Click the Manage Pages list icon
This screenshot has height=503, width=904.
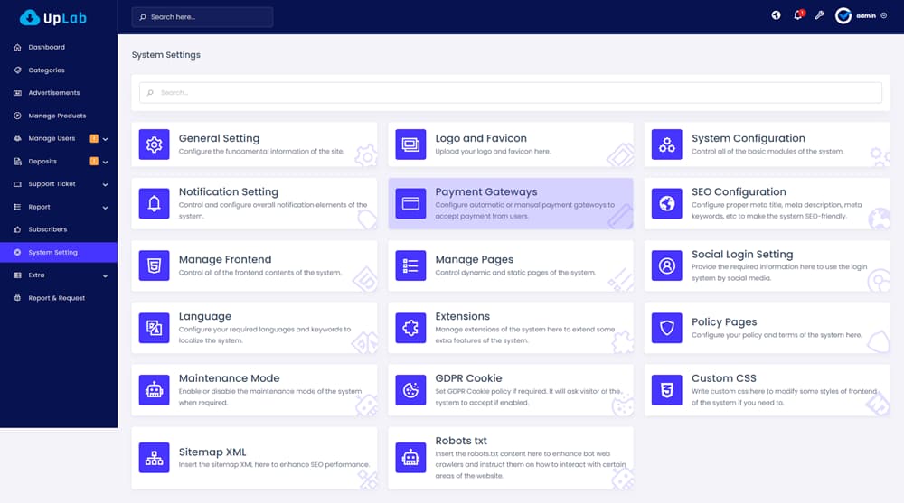tap(410, 265)
